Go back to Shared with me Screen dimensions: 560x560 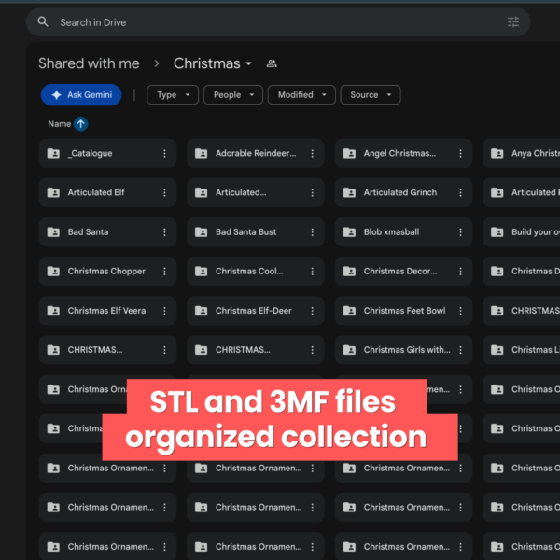pos(89,63)
